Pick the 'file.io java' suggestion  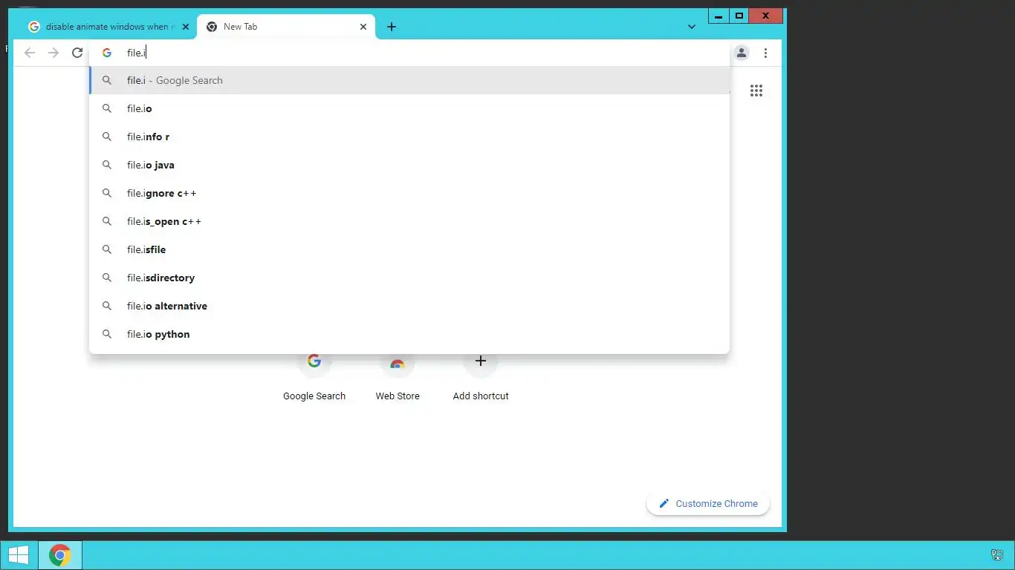[x=409, y=165]
